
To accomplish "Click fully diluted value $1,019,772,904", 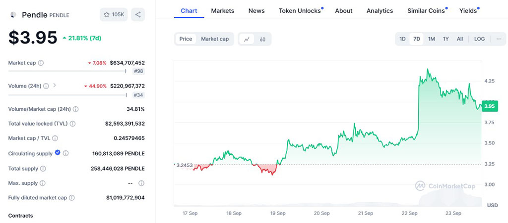I will tap(126, 197).
